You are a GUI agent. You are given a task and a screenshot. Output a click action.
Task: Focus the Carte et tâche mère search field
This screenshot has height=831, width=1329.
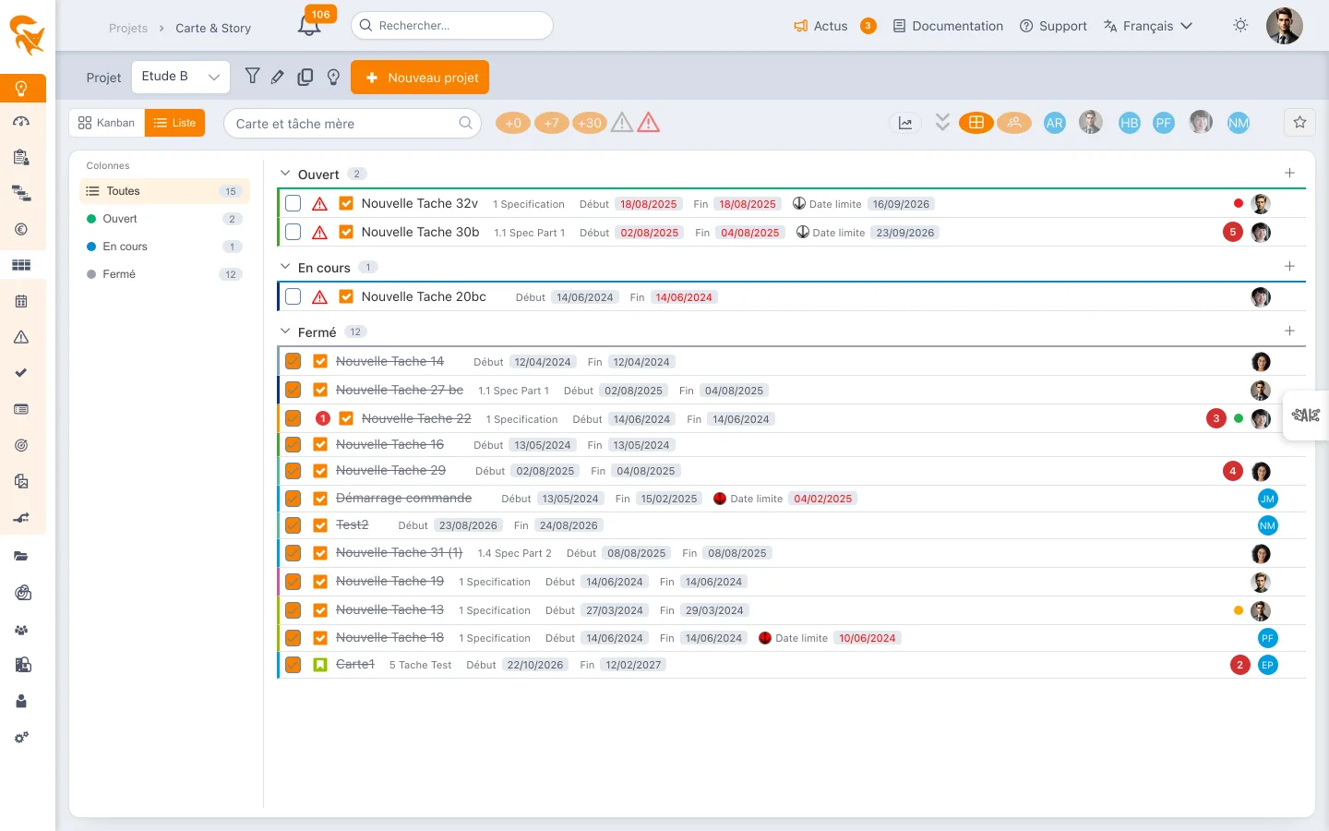point(353,124)
